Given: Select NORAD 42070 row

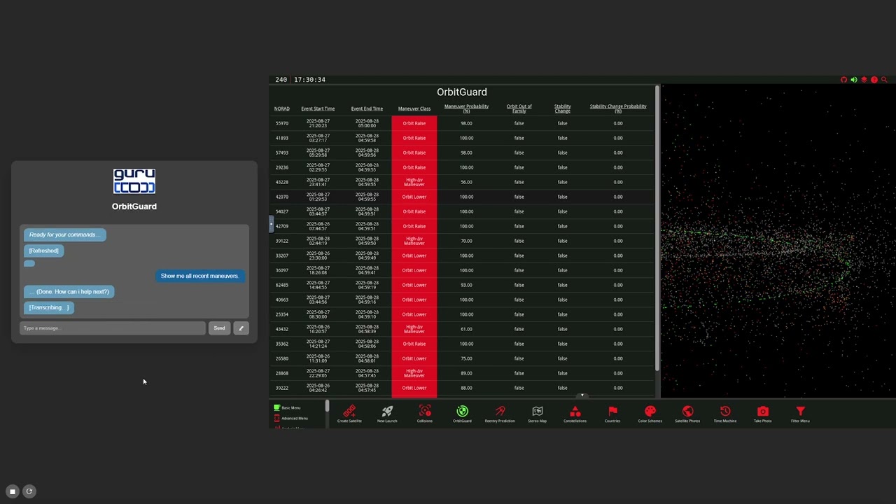Looking at the screenshot, I should pos(463,197).
